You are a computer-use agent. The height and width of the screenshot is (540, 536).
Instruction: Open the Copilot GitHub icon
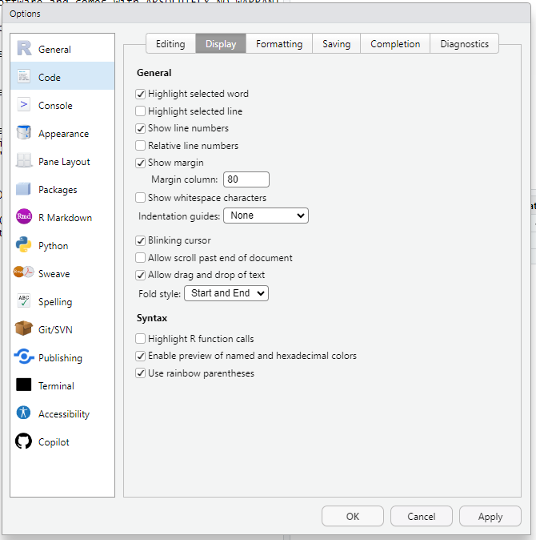(x=24, y=441)
